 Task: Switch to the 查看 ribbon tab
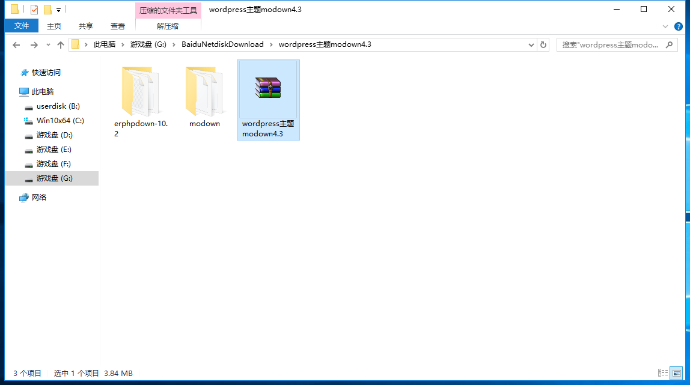[118, 26]
